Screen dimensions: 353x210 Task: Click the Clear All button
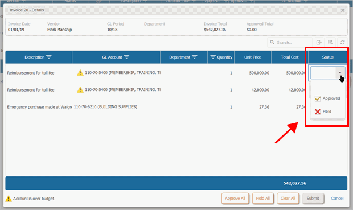[288, 199]
